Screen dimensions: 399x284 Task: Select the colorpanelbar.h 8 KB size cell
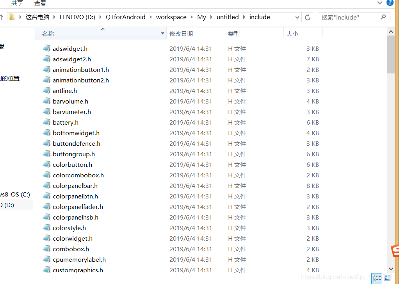pyautogui.click(x=312, y=186)
